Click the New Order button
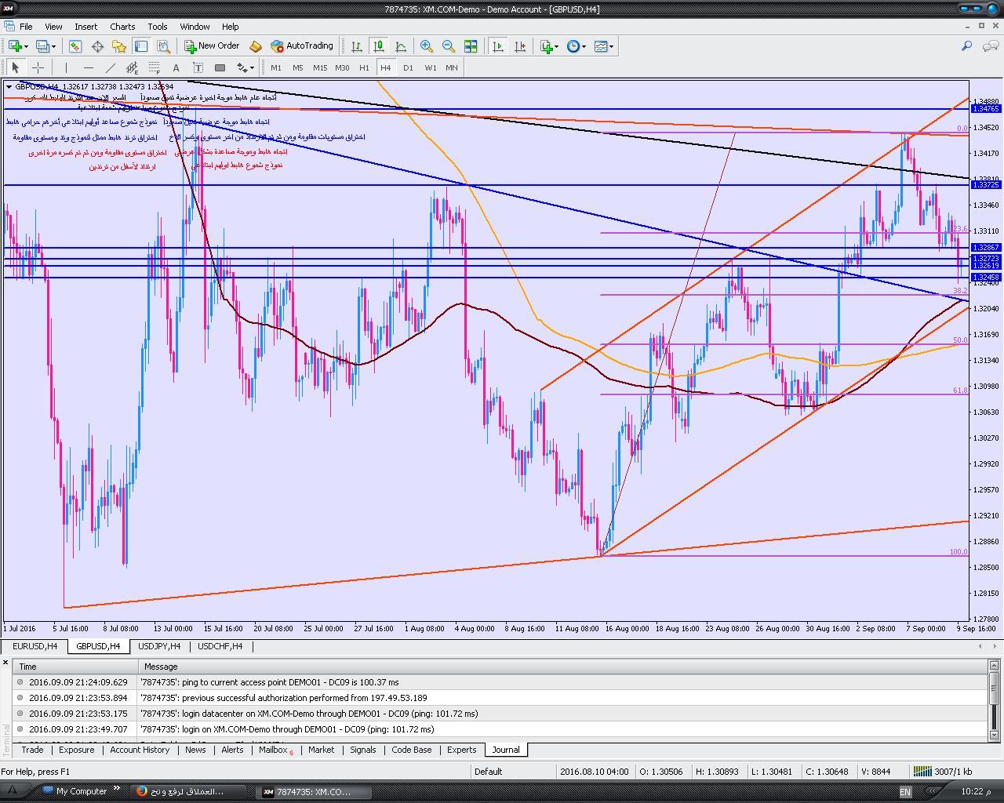The height and width of the screenshot is (803, 1004). coord(212,46)
